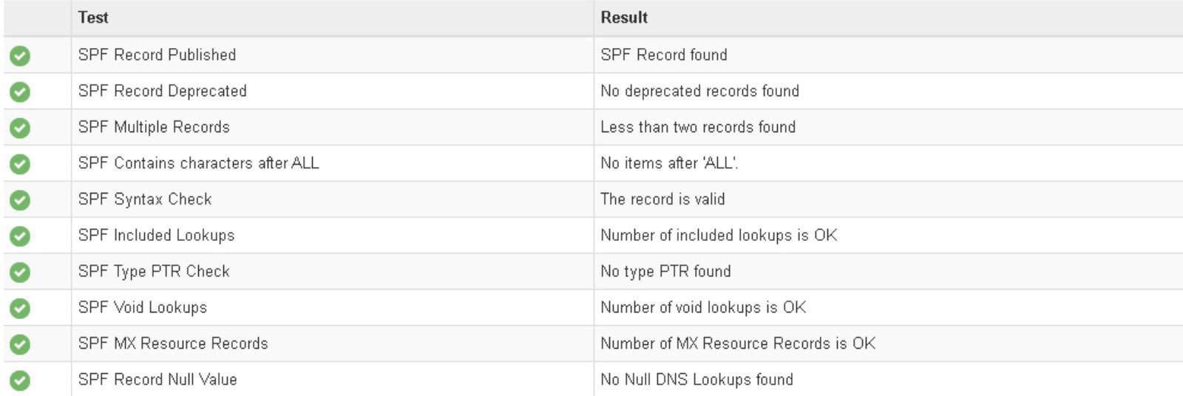Click the Test column header
The image size is (1183, 396).
93,18
